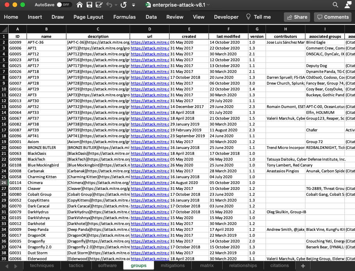Viewport: 355px width, 271px height.
Task: Switch to the techniques sheet tab
Action: [42, 266]
